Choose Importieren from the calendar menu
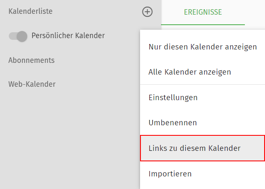 click(x=170, y=173)
